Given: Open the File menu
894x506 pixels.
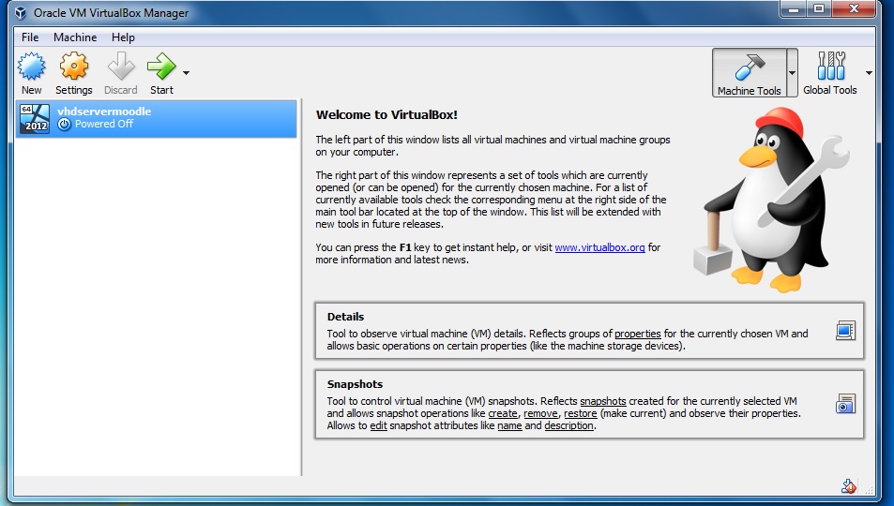Looking at the screenshot, I should (30, 37).
